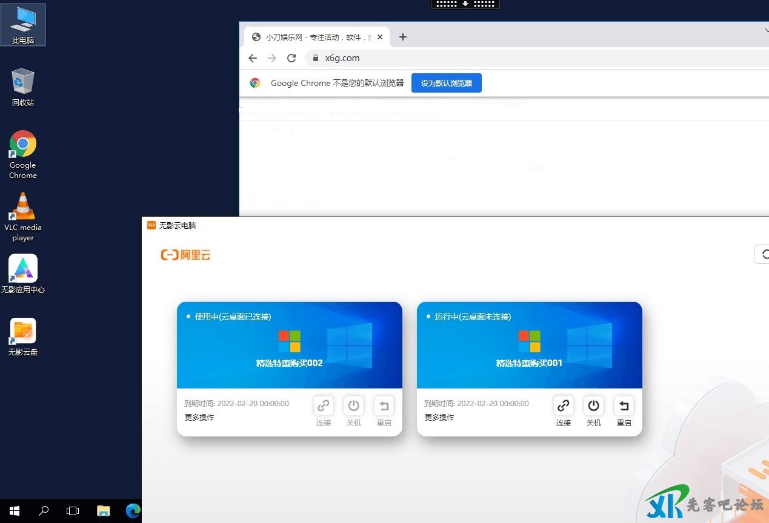This screenshot has width=769, height=523.
Task: Click the refresh icon in the 无影云电脑 window
Action: coord(763,255)
